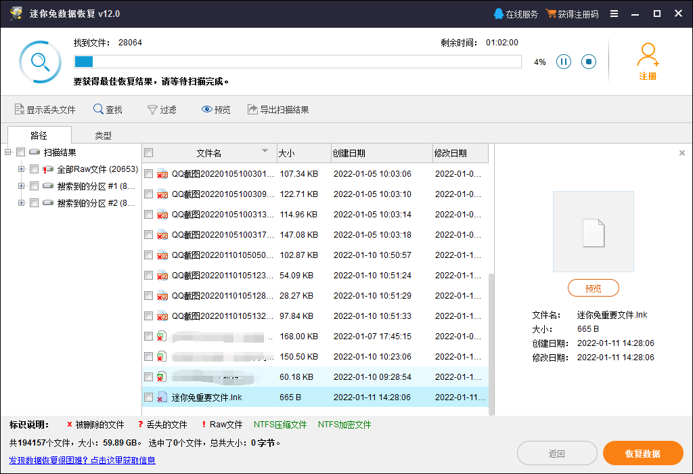The image size is (693, 474).
Task: Switch to the 类型 tab
Action: coord(103,135)
